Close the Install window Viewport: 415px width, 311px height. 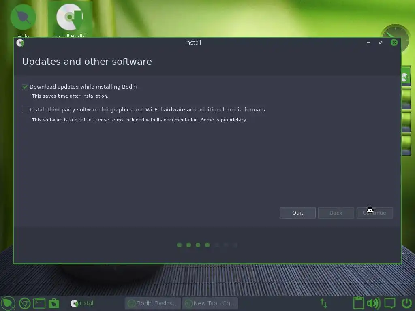[x=394, y=43]
